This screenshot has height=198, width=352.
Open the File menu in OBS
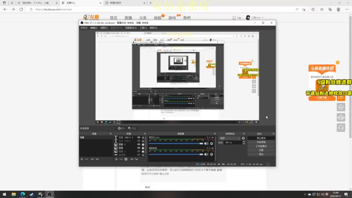coord(84,28)
